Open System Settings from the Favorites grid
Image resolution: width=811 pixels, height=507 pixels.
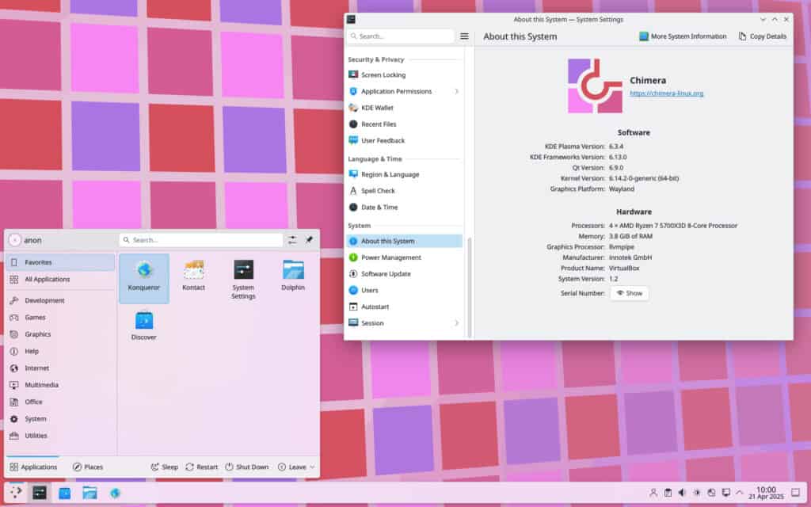point(243,280)
